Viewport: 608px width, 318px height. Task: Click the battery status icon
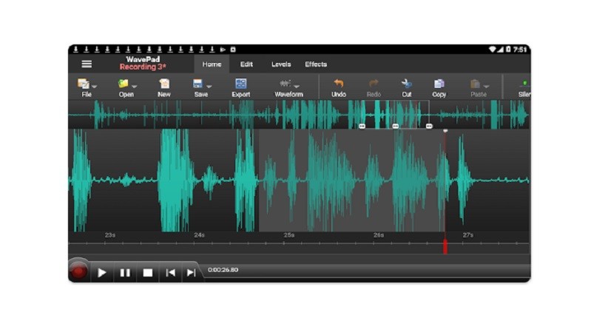[x=508, y=50]
